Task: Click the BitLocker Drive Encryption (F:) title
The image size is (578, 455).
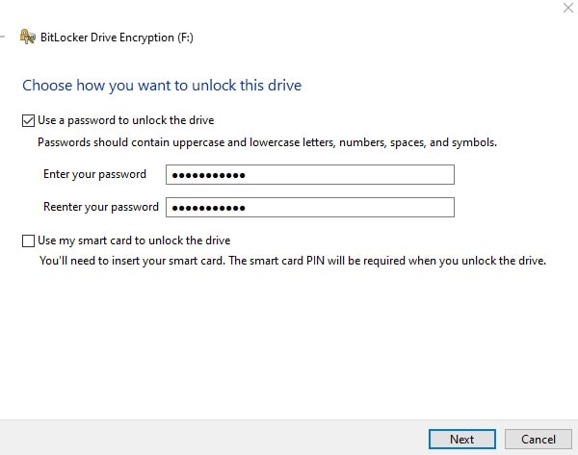Action: (117, 38)
